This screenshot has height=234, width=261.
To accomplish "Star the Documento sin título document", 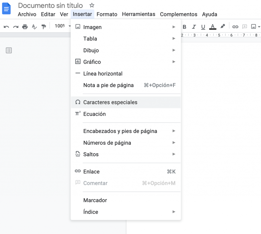I will tap(92, 5).
